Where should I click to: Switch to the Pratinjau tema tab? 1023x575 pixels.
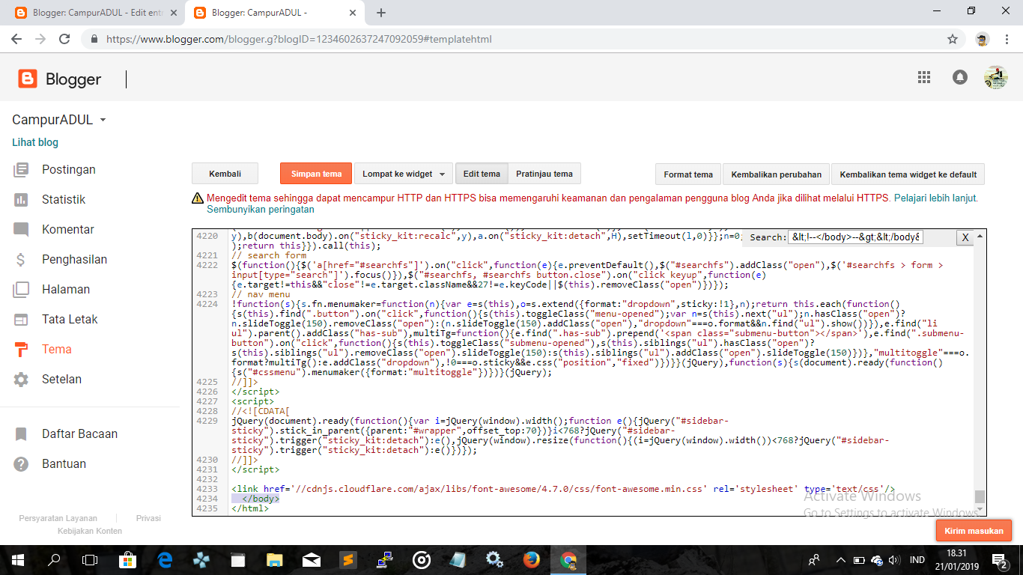coord(544,174)
